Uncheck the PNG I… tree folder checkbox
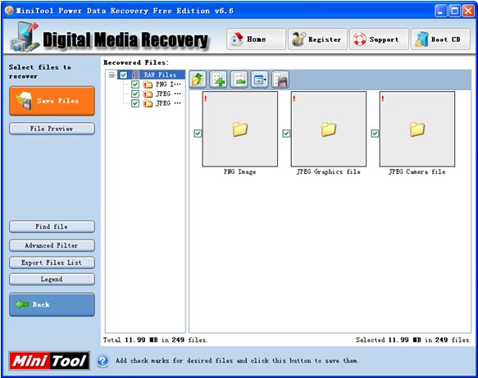 click(x=135, y=84)
